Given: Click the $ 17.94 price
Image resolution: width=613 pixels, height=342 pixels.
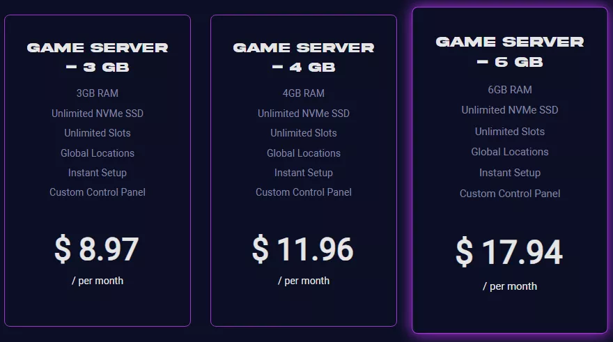Looking at the screenshot, I should tap(509, 252).
